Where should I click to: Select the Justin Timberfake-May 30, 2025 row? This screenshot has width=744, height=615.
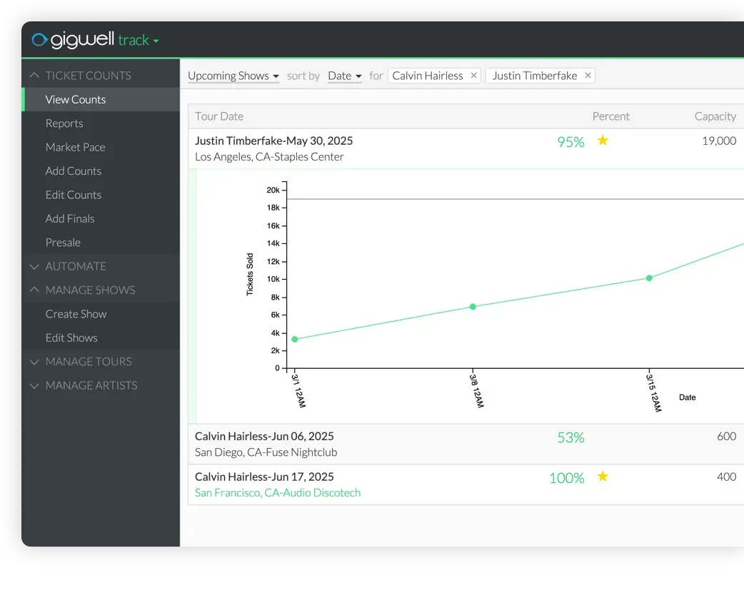466,148
